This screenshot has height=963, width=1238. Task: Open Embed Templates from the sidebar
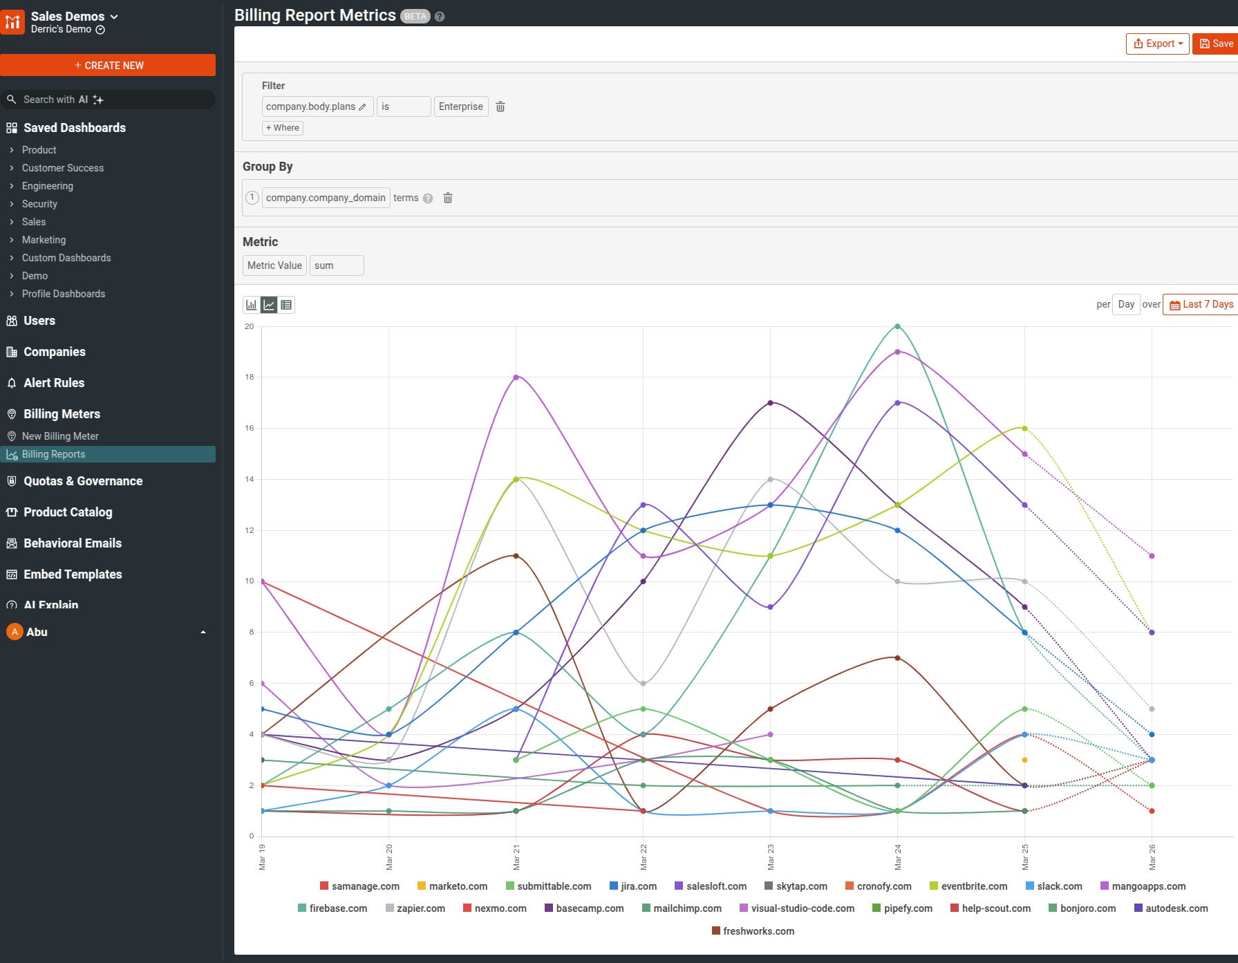pos(71,574)
